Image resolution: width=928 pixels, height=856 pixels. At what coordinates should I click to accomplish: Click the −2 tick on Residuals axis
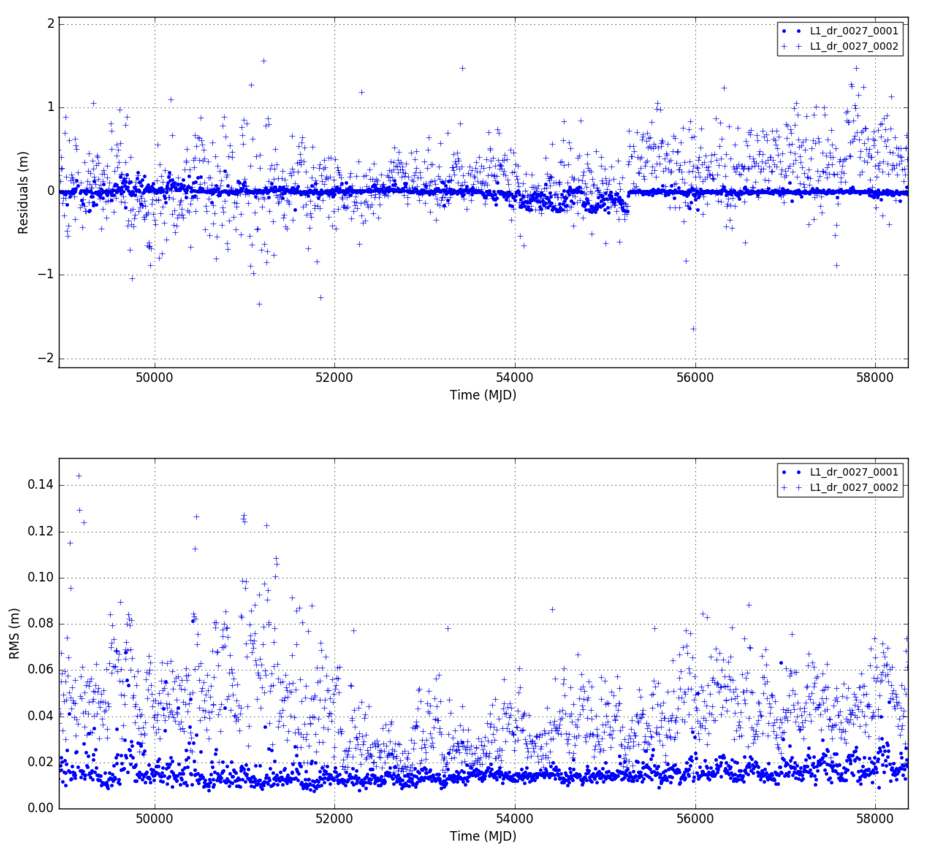pyautogui.click(x=45, y=358)
